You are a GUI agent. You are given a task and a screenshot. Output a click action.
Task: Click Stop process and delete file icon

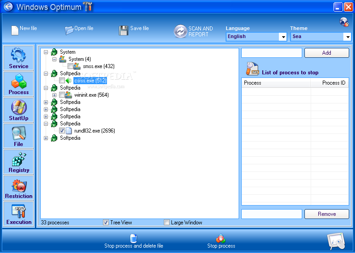133,238
